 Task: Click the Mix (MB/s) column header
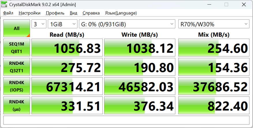point(214,35)
